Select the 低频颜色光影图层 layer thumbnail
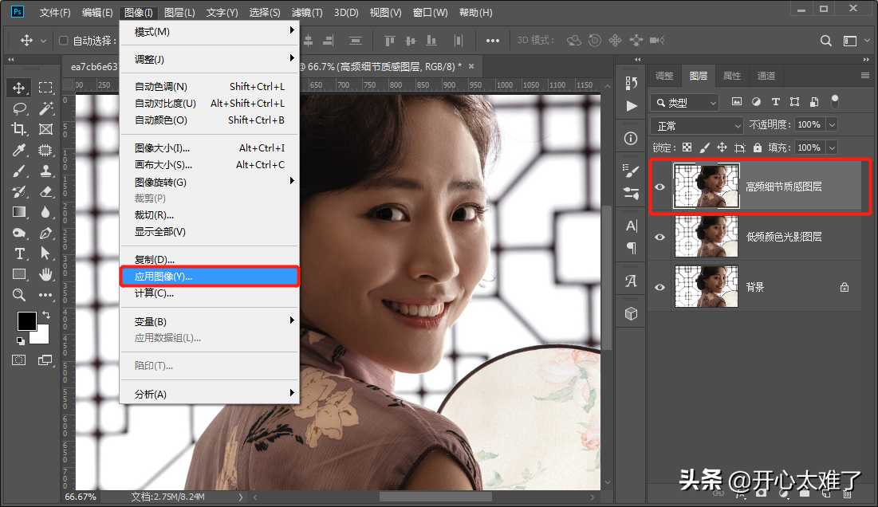This screenshot has width=878, height=507. pos(706,237)
